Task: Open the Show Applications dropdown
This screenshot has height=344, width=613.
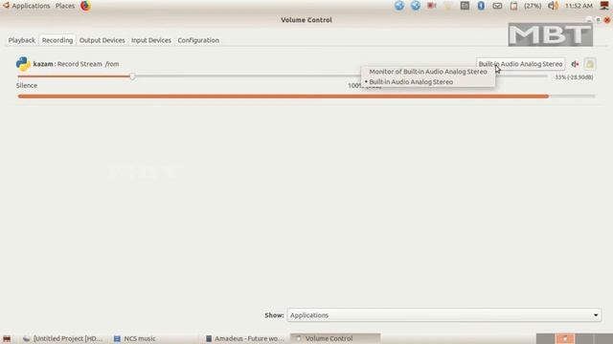Action: click(x=444, y=315)
